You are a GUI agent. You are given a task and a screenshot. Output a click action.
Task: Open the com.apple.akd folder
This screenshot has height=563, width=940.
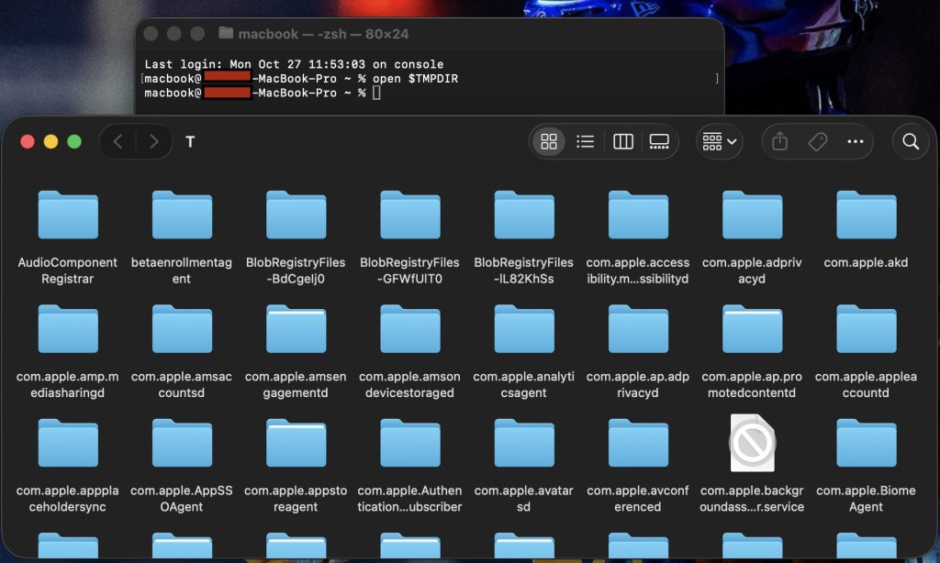(x=866, y=215)
